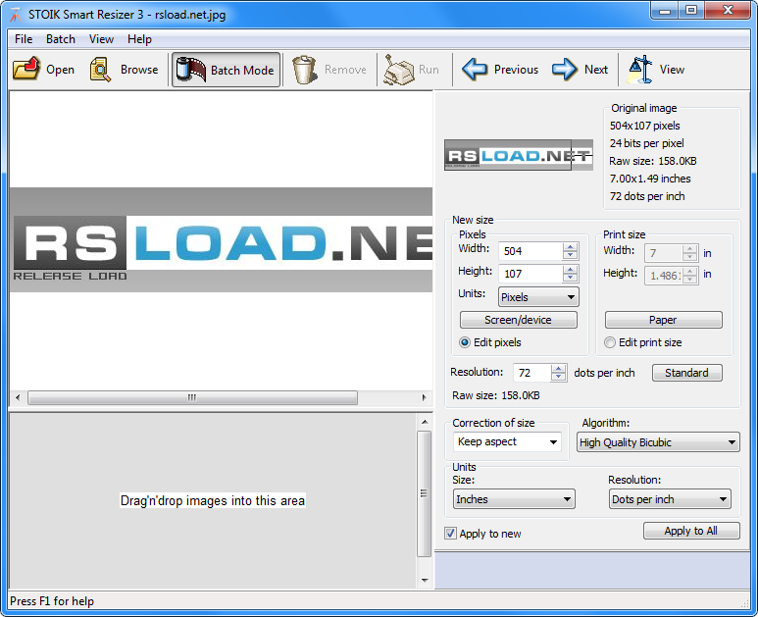Open the Help menu
The image size is (758, 617).
pos(139,39)
